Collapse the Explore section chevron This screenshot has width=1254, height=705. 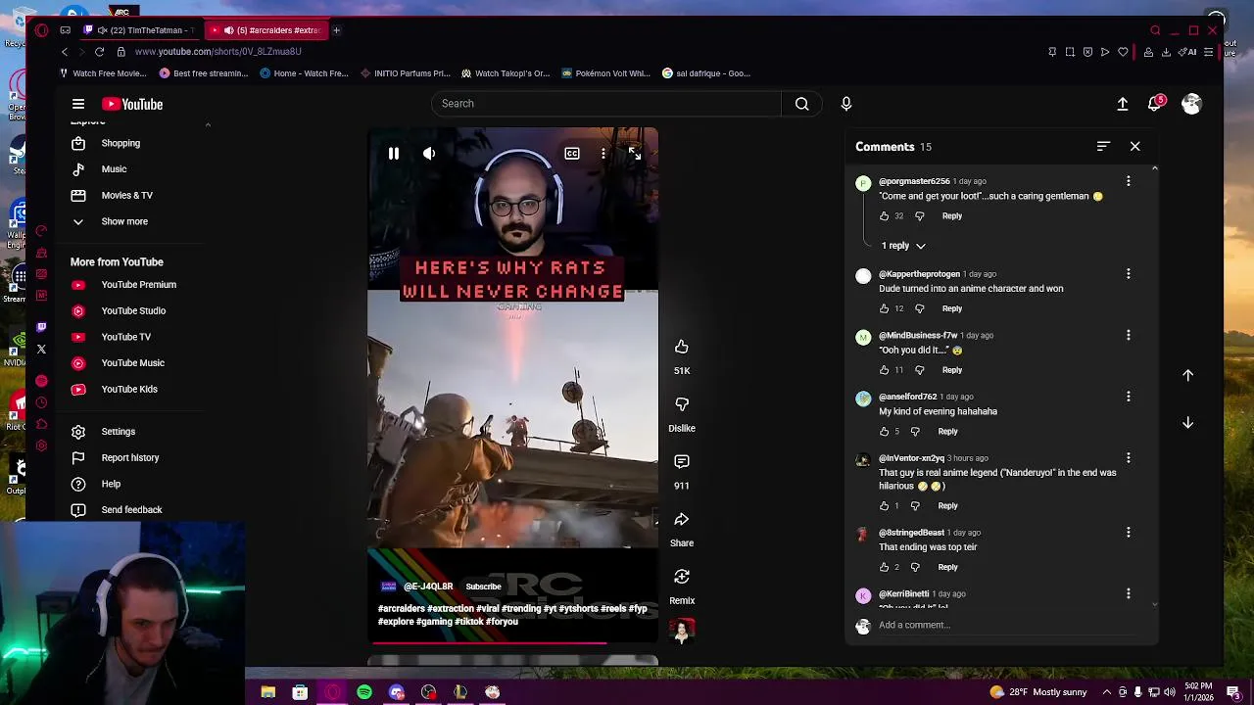208,124
